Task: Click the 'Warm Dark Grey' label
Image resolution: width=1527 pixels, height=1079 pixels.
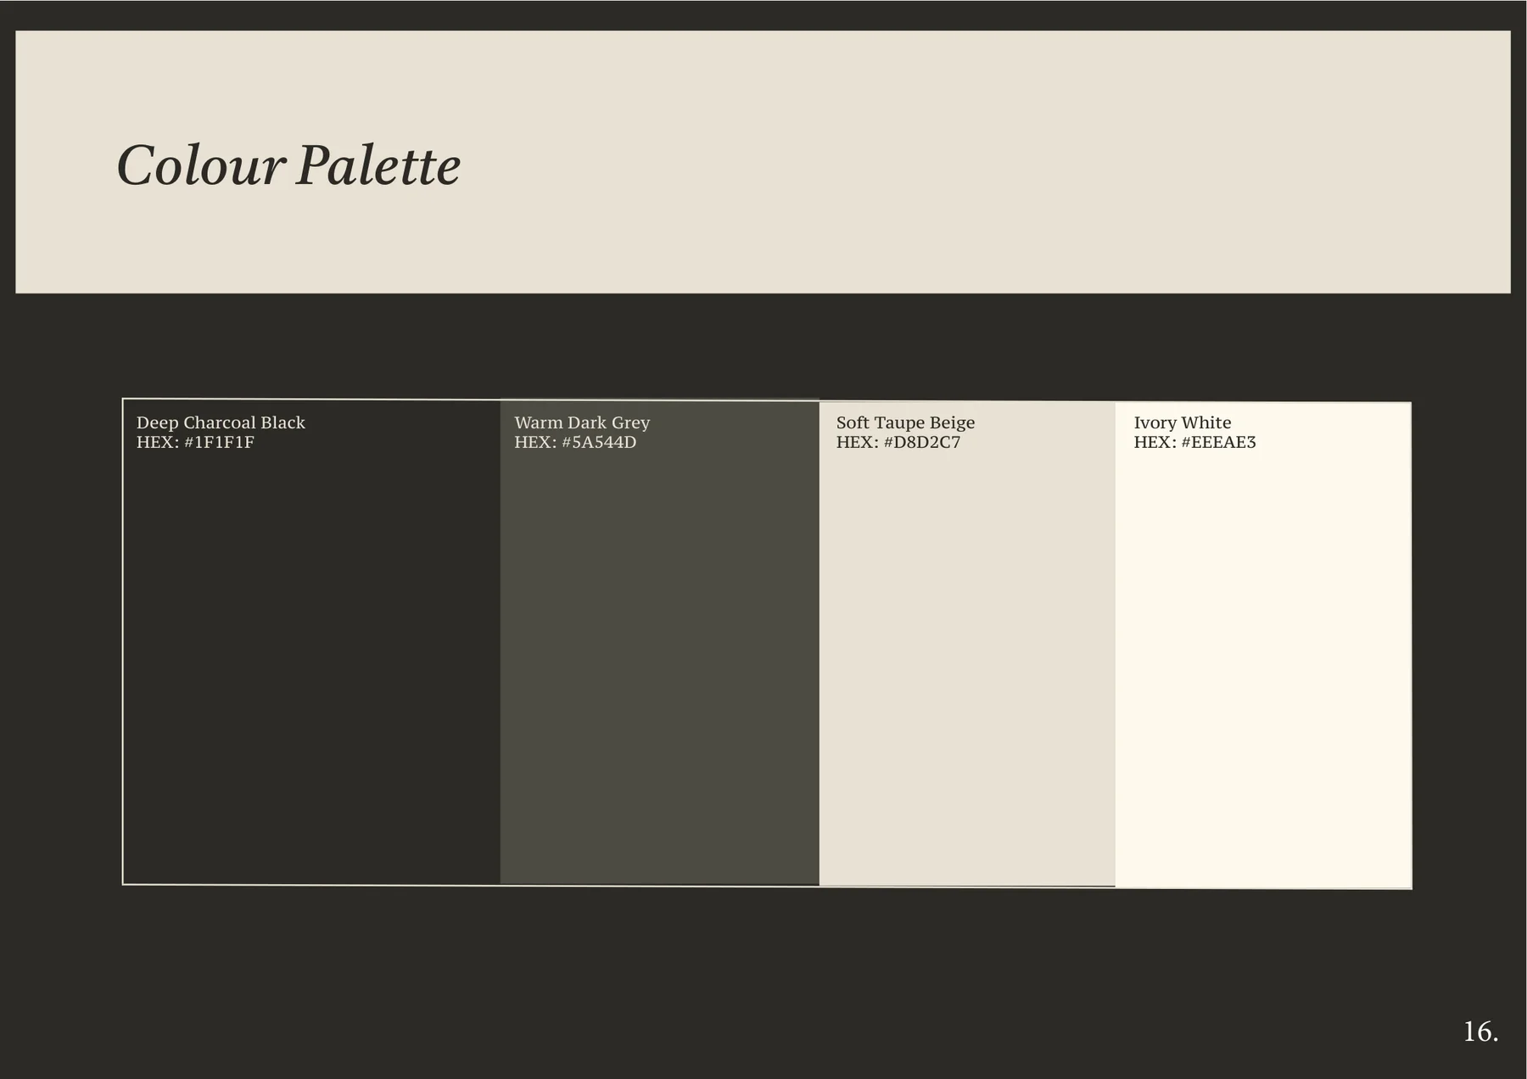Action: click(x=582, y=422)
